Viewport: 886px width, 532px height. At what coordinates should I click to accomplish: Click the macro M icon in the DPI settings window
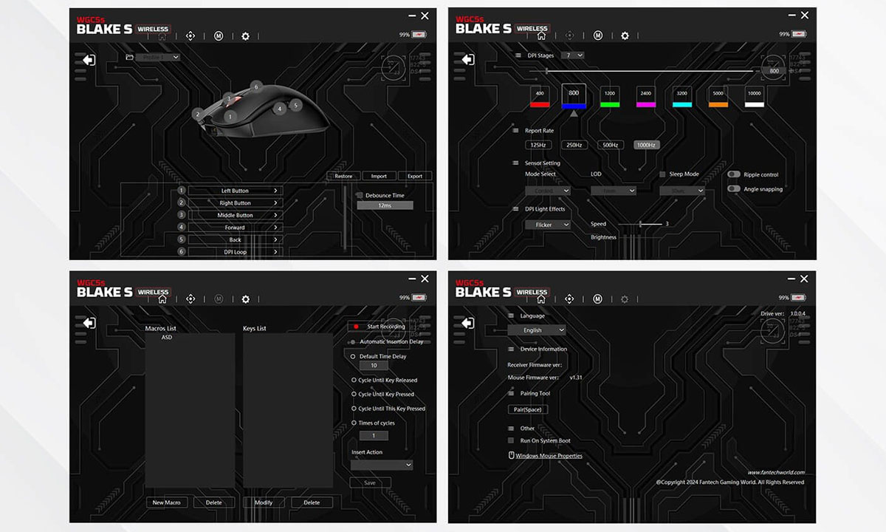point(597,35)
